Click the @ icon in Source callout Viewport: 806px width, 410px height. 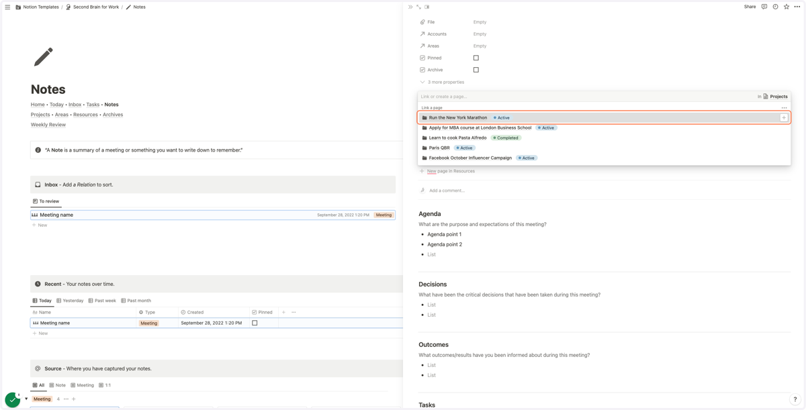(38, 368)
